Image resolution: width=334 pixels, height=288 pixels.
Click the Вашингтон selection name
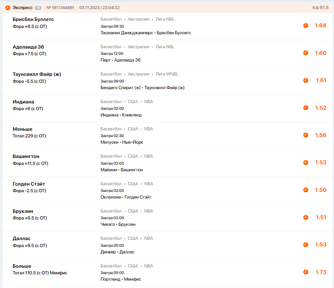[x=26, y=157]
